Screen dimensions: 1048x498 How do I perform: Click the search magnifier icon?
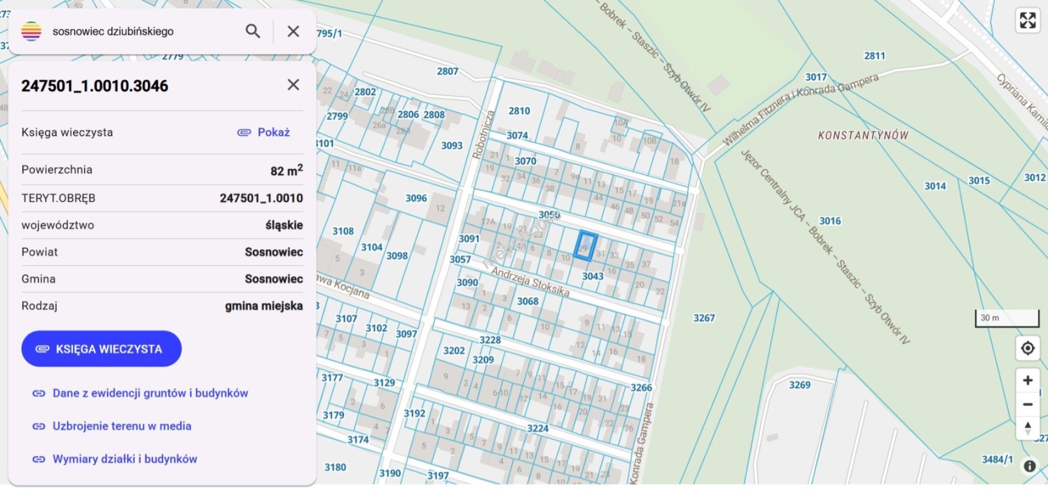pos(253,31)
